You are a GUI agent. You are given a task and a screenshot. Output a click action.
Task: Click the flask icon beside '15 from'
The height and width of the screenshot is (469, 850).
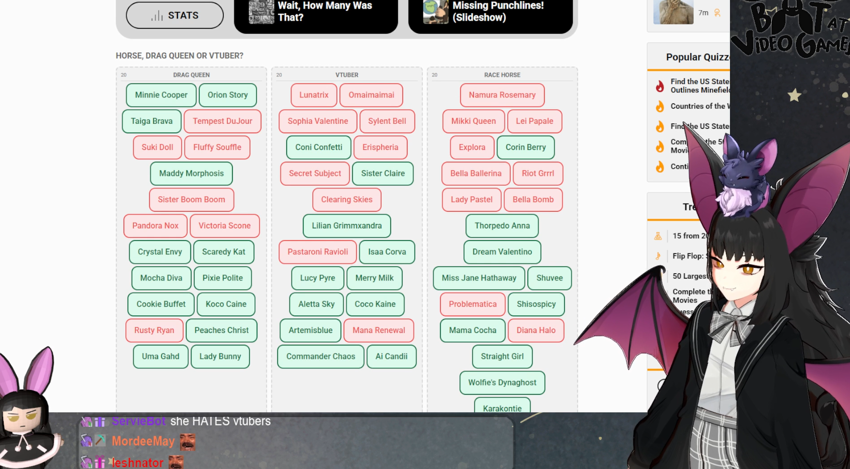pos(658,236)
